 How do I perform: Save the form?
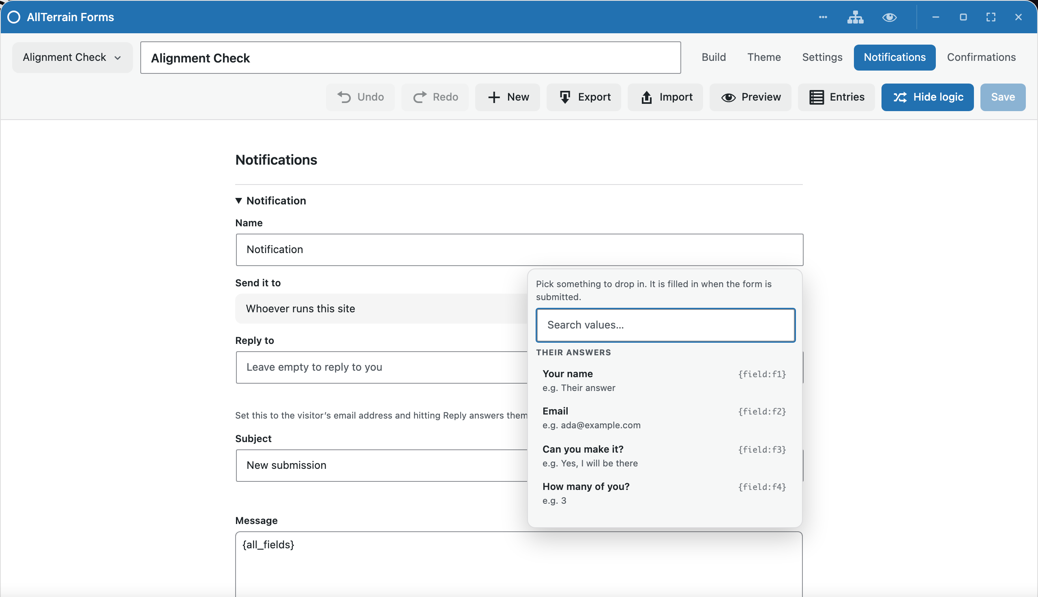1003,97
